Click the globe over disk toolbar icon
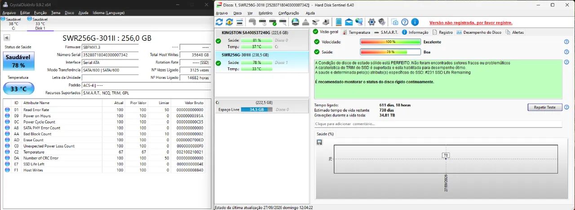The image size is (575, 210). click(295, 22)
